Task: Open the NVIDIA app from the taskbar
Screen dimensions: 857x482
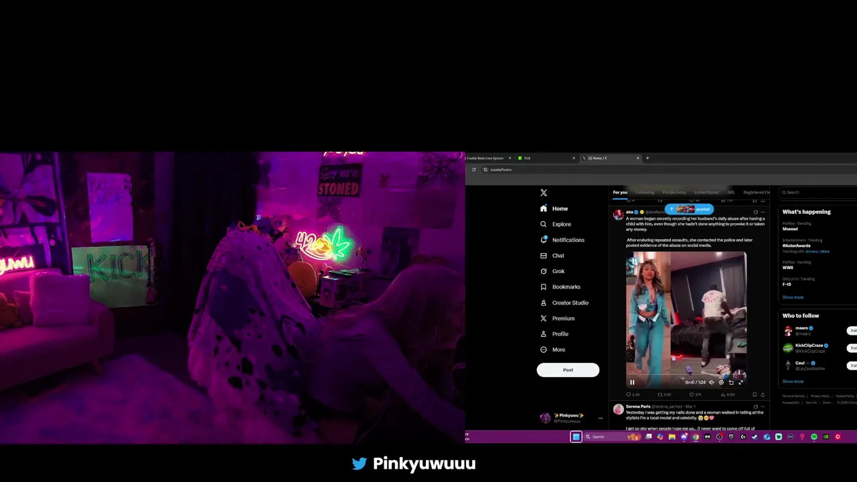Action: [x=826, y=437]
